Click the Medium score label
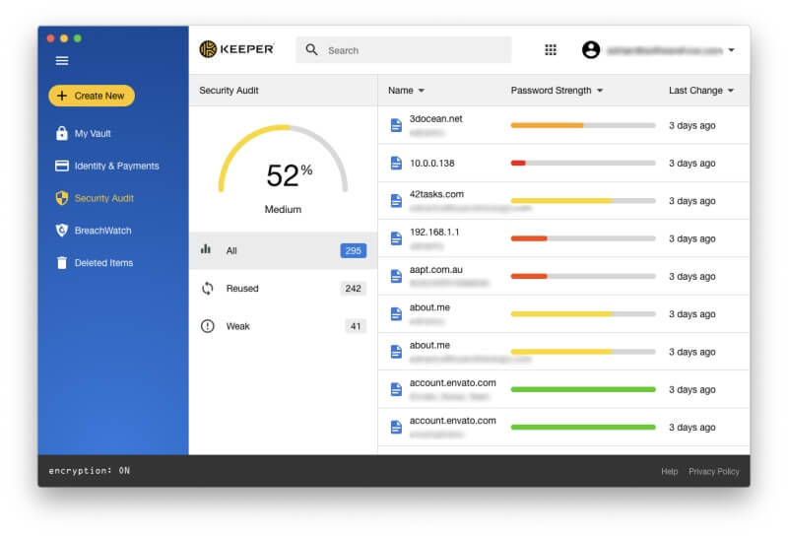Screen dimensions: 788x537 click(283, 209)
